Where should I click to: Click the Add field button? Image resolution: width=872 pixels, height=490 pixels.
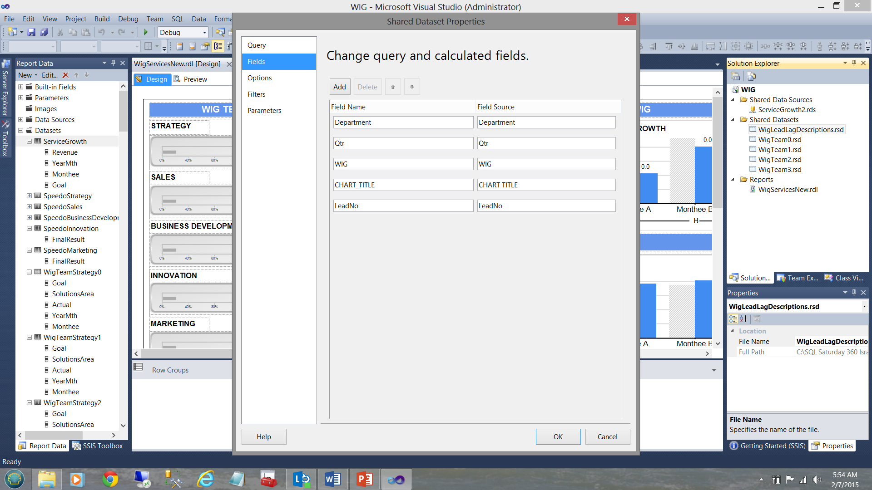click(340, 87)
